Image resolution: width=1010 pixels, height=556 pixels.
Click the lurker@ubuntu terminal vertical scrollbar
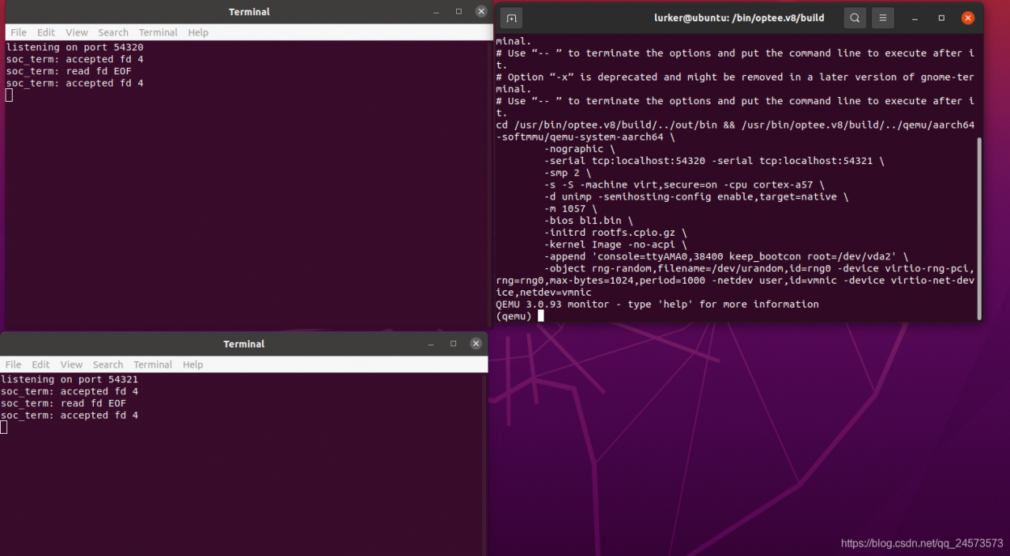[980, 229]
